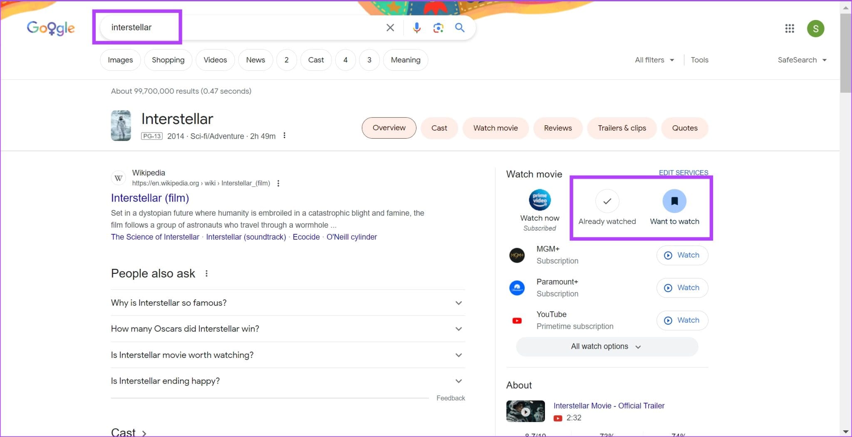Activate voice search microphone
The height and width of the screenshot is (437, 852).
point(416,27)
